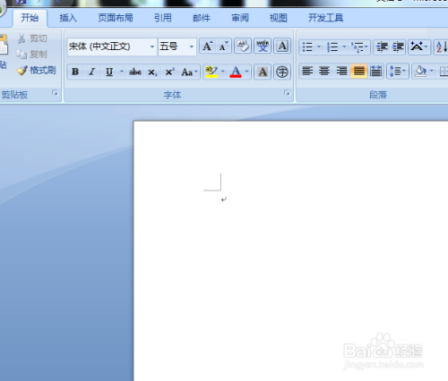Viewport: 448px width, 381px height.
Task: Center align the text
Action: [x=324, y=72]
